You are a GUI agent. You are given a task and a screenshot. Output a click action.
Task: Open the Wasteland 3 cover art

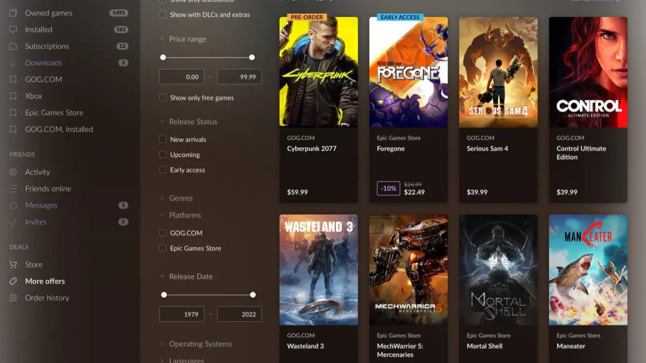[x=318, y=270]
